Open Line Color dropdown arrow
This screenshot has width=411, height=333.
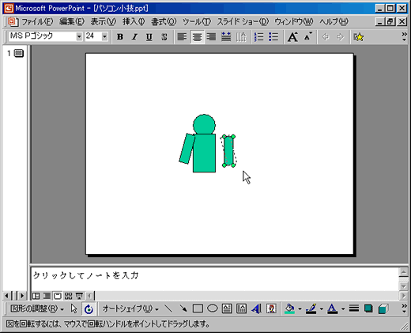pyautogui.click(x=322, y=308)
